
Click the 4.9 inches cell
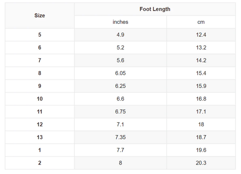pos(120,35)
